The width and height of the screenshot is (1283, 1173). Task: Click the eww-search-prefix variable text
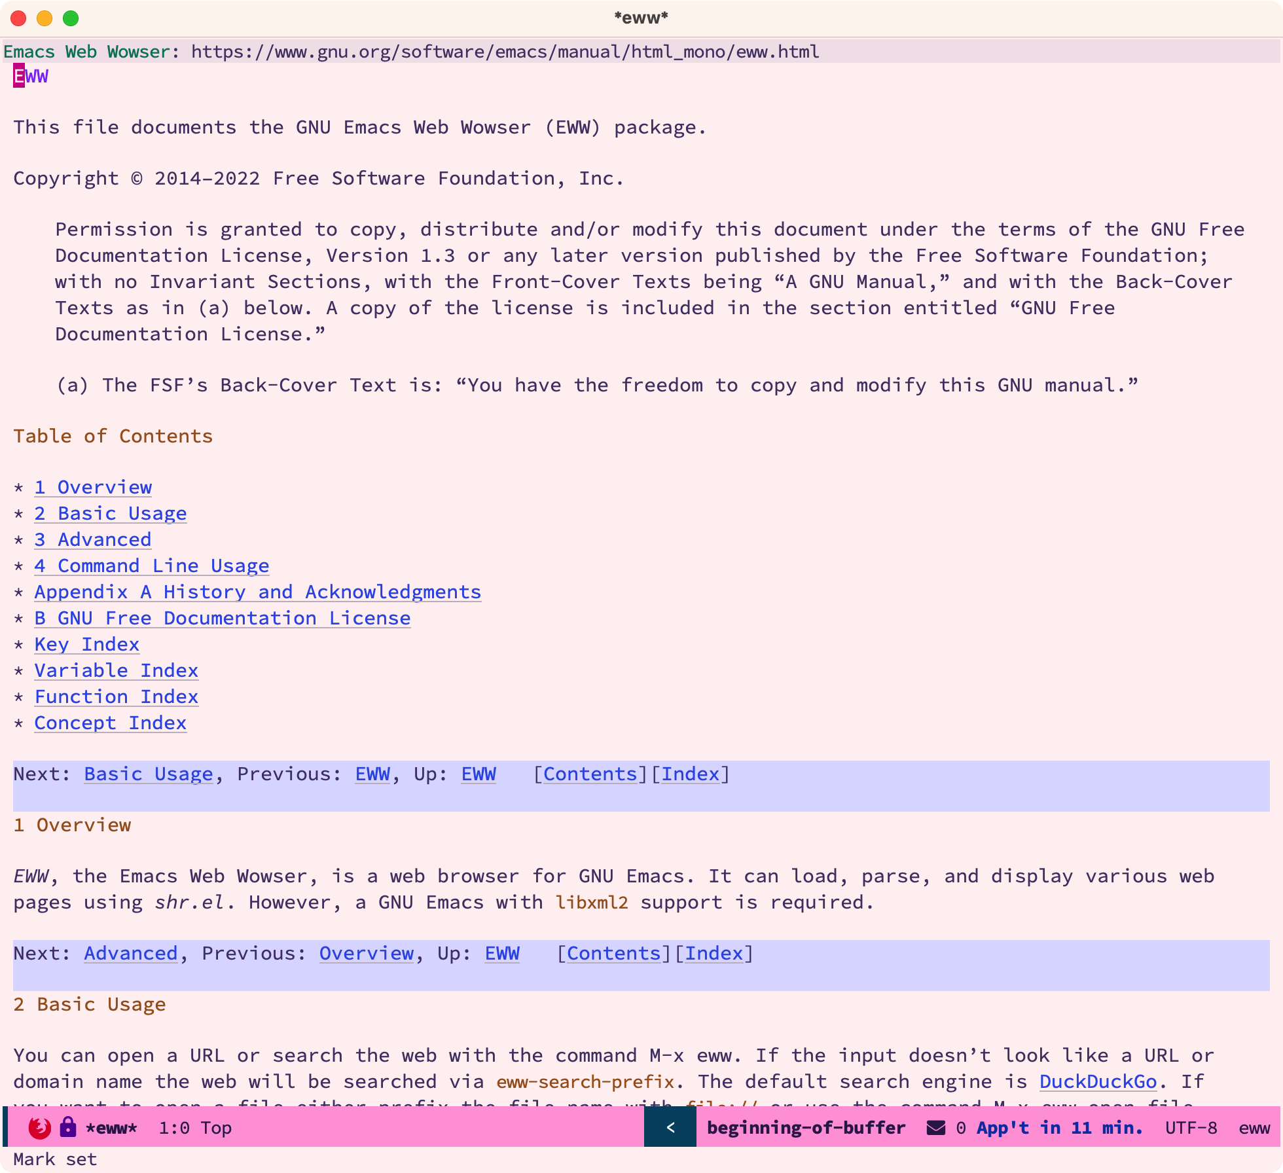(585, 1081)
